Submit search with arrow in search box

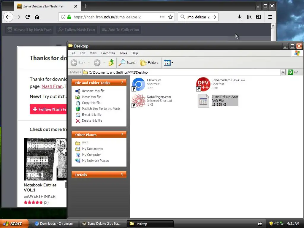tap(214, 17)
